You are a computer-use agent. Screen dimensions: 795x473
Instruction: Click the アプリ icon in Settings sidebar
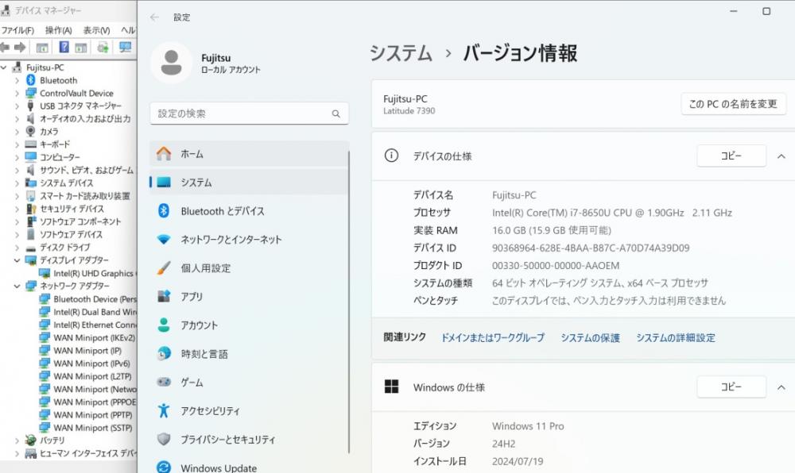pos(164,297)
